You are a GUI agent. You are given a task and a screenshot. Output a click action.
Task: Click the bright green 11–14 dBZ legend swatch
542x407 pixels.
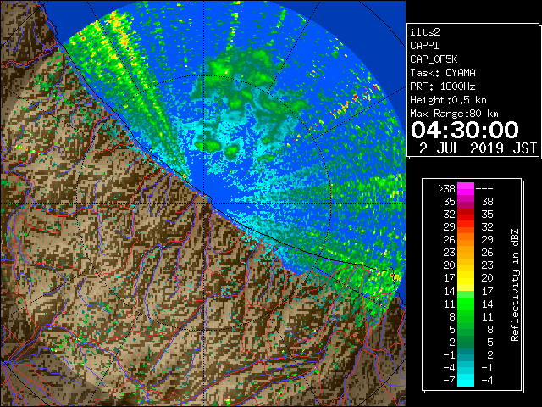pos(466,304)
